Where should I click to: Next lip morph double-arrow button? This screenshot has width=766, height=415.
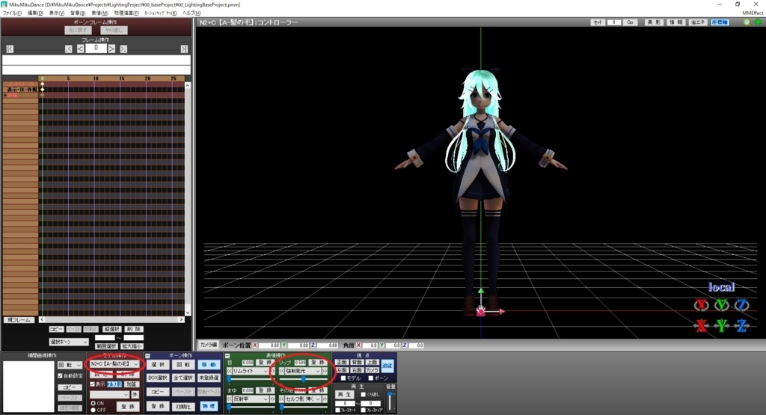[x=325, y=372]
